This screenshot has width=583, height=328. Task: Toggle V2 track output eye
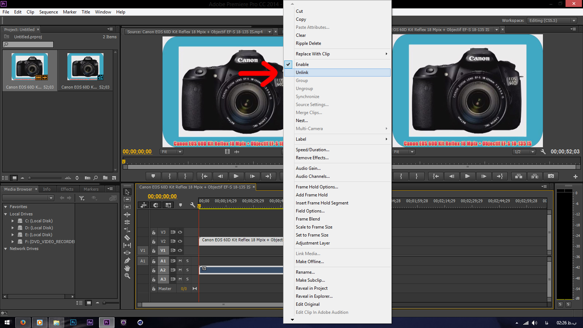pyautogui.click(x=180, y=241)
